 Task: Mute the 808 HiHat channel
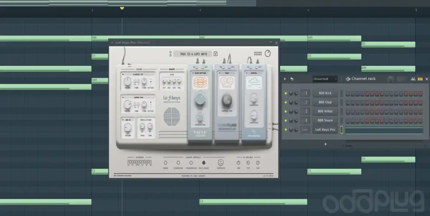286,112
